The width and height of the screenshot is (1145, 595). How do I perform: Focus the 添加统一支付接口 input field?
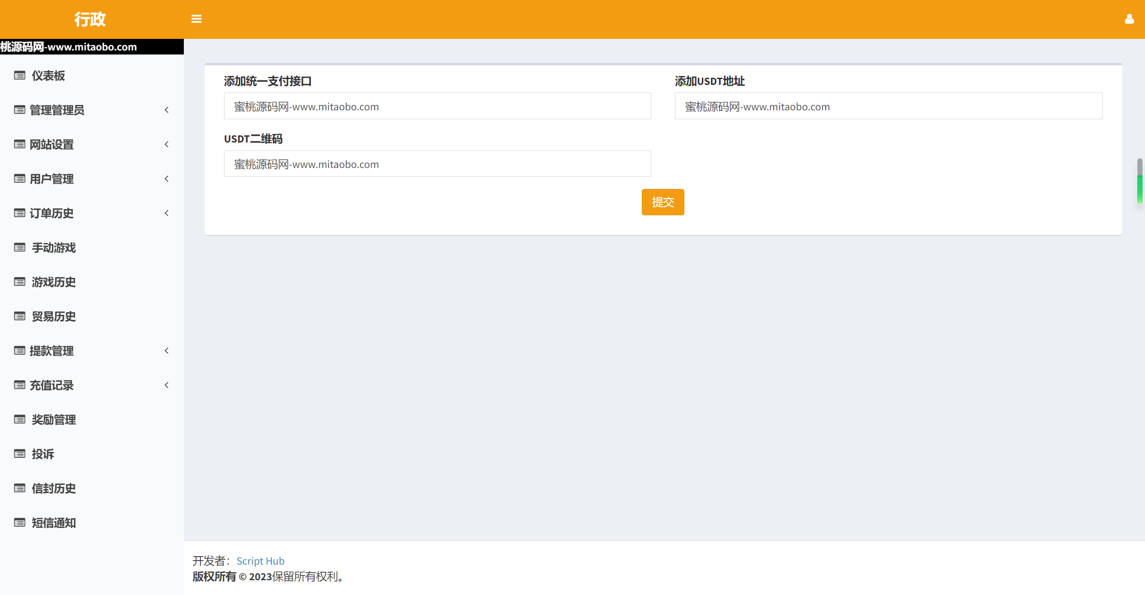pos(437,106)
